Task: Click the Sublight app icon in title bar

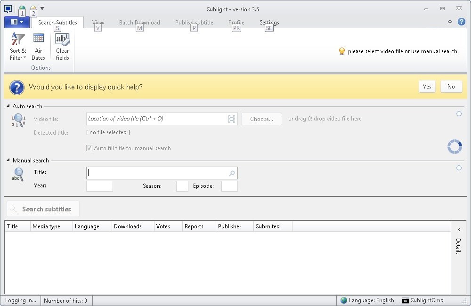Action: (x=8, y=8)
